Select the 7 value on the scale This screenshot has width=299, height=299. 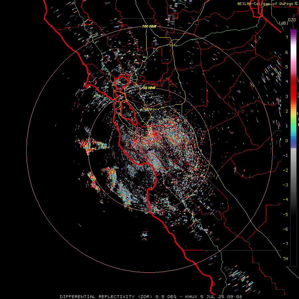[287, 37]
